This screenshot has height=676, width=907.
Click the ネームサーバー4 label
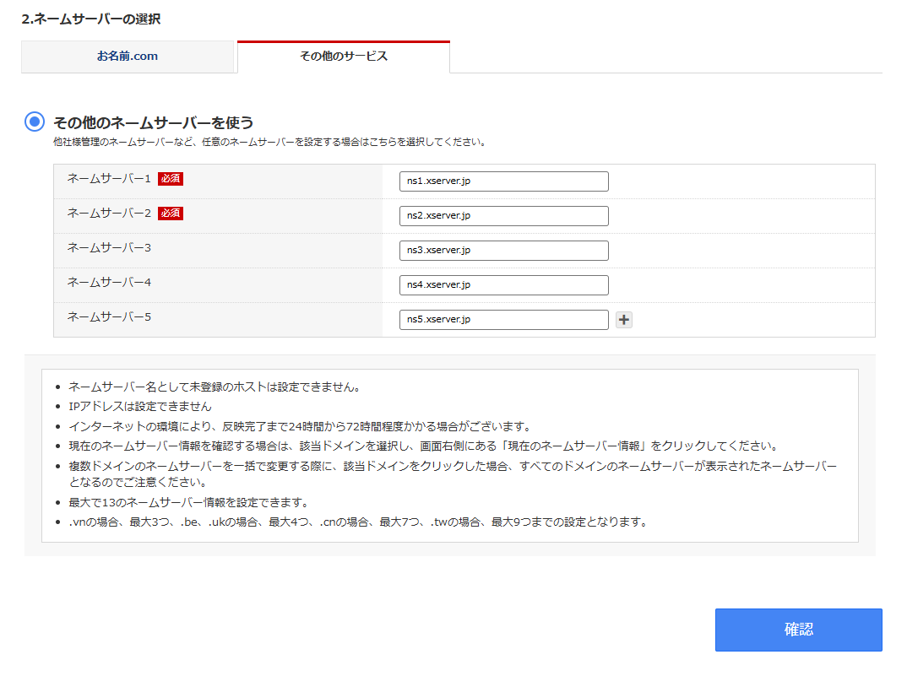[x=109, y=283]
